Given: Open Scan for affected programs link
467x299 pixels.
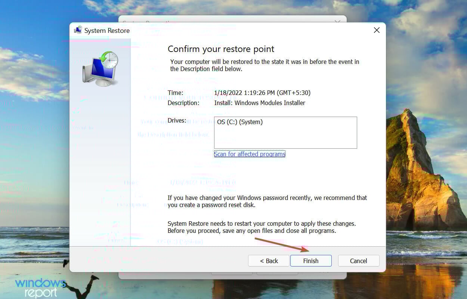Looking at the screenshot, I should point(250,154).
